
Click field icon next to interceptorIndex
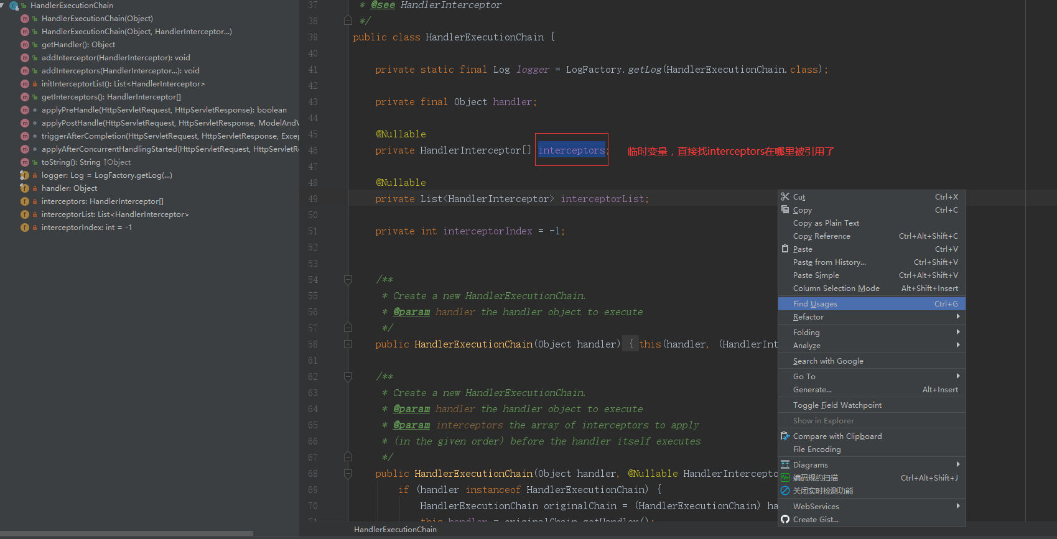point(25,228)
